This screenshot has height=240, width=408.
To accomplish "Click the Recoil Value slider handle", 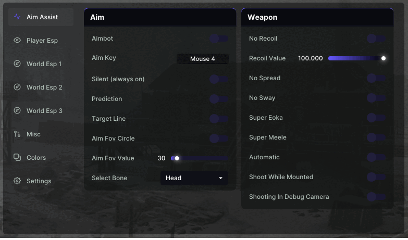I will click(384, 58).
